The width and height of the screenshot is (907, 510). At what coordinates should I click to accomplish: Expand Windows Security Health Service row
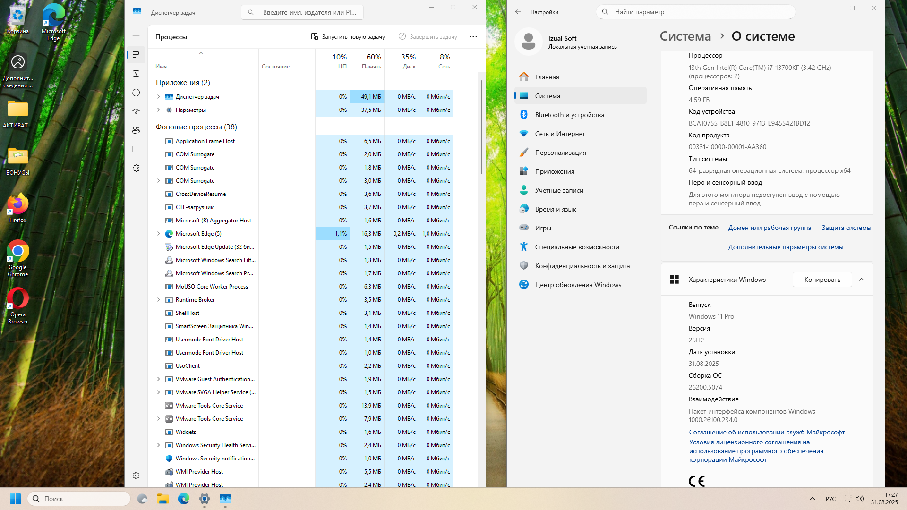[158, 445]
